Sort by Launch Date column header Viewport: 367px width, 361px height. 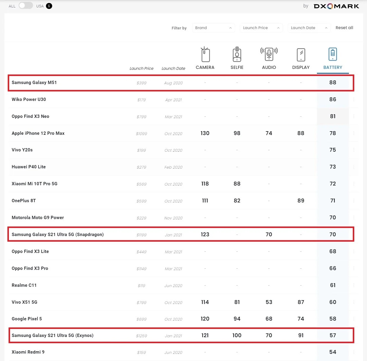click(173, 68)
